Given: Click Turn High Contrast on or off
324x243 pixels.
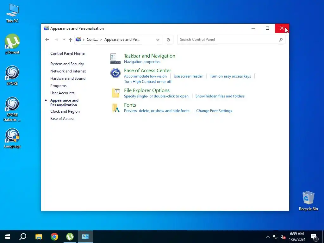Looking at the screenshot, I should coord(147,82).
